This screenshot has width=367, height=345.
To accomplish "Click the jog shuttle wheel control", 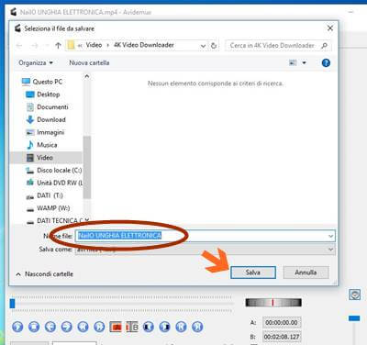I will point(273,303).
